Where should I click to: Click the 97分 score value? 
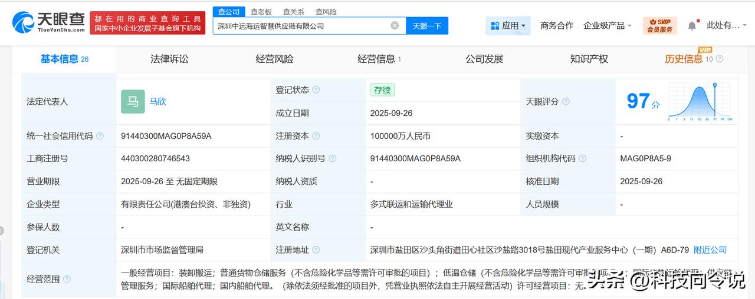pos(643,101)
